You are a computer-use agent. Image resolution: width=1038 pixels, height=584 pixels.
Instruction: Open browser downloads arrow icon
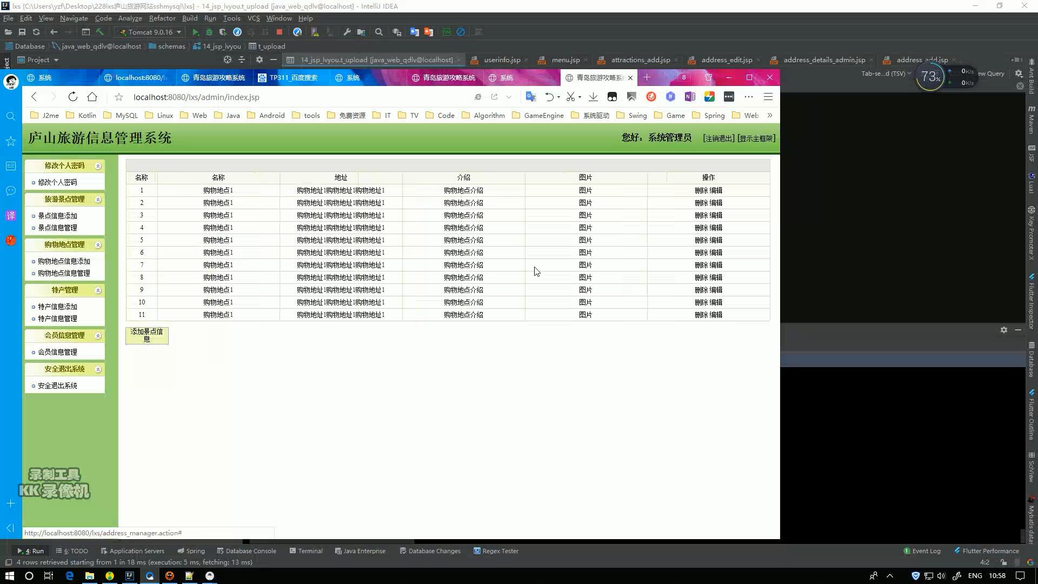593,97
